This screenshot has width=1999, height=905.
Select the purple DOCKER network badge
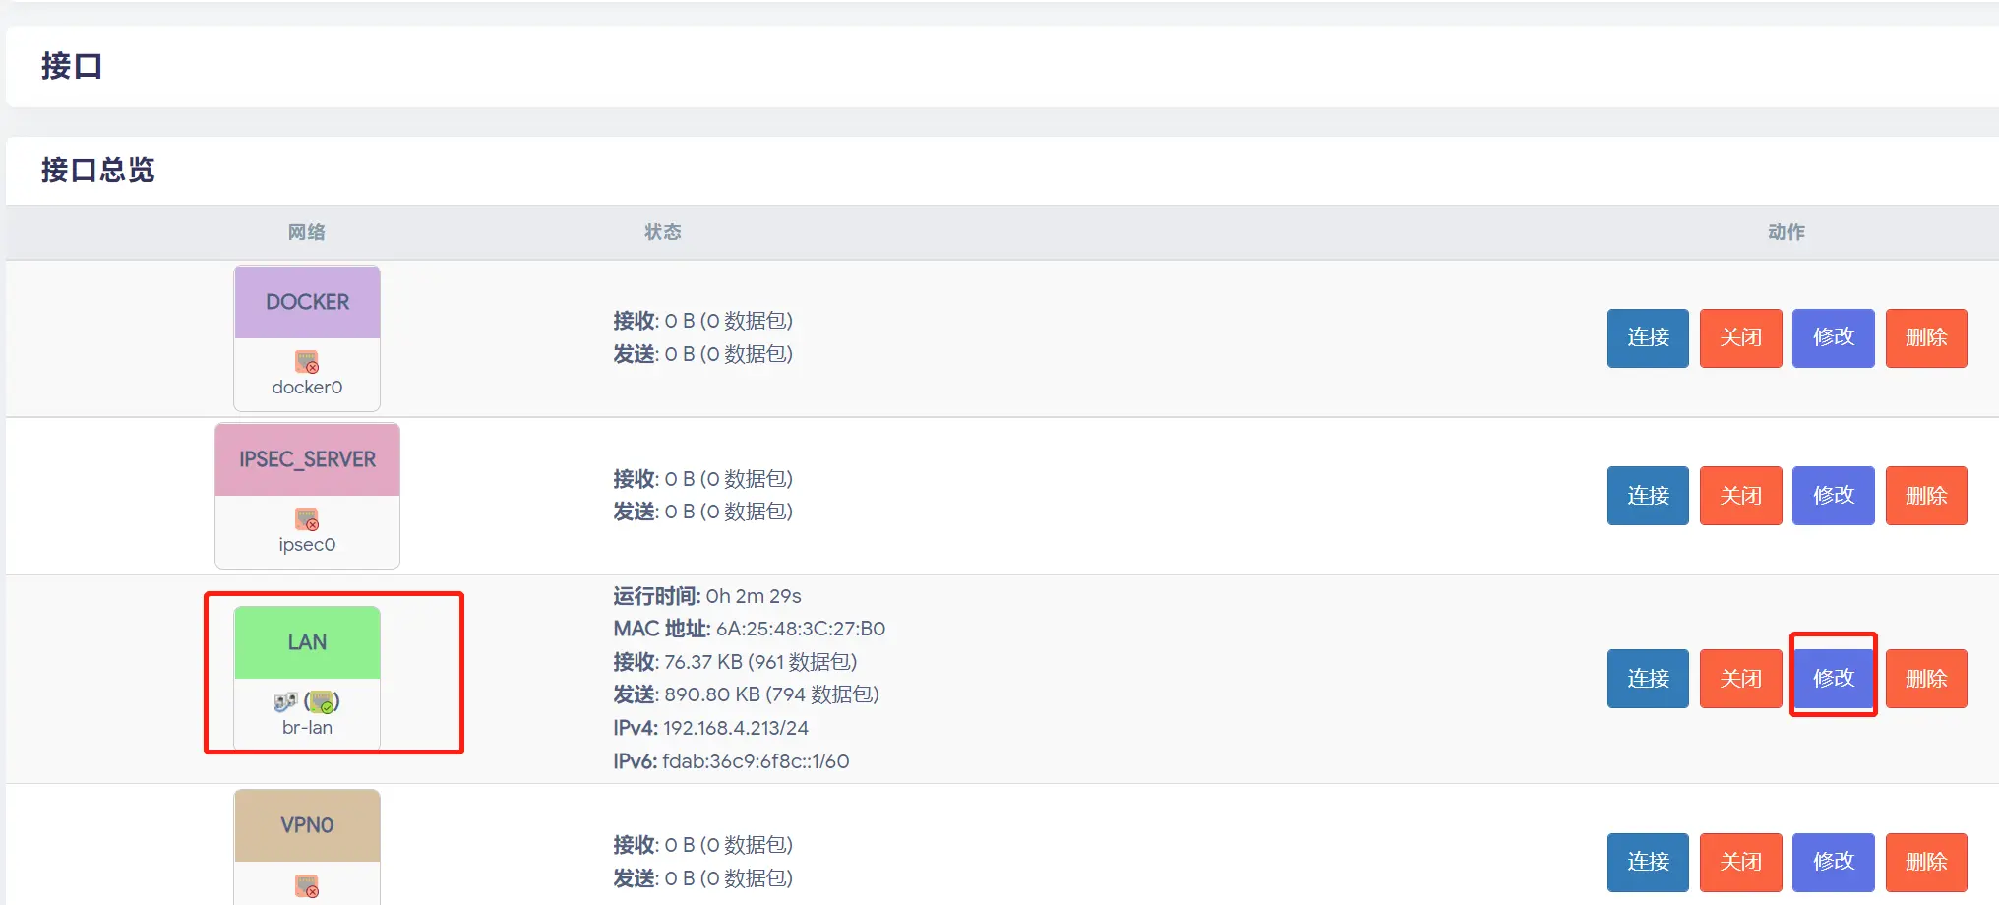tap(307, 302)
